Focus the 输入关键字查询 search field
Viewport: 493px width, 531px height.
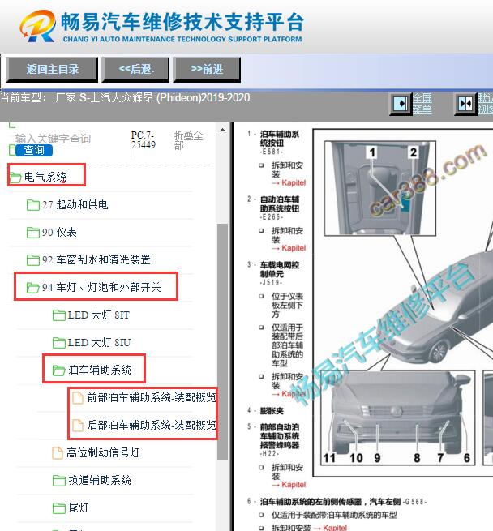tap(54, 139)
